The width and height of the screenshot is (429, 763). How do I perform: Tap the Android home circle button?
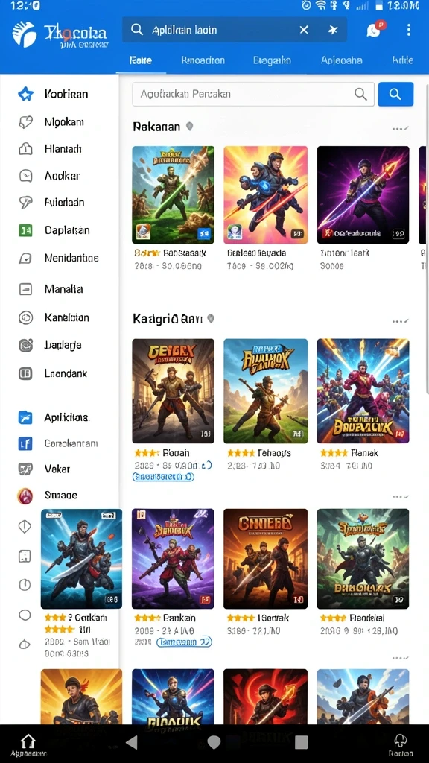point(214,742)
